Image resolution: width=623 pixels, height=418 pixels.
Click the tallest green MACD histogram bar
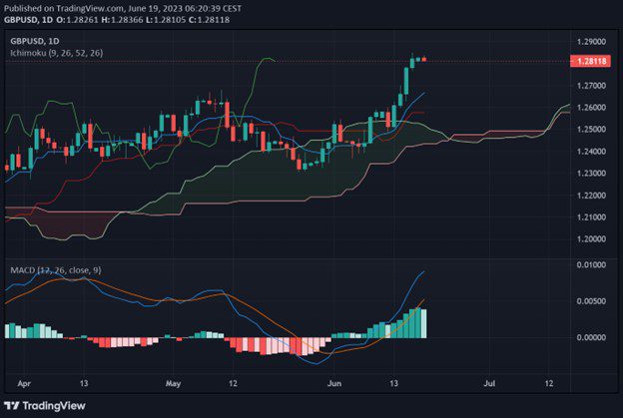pyautogui.click(x=421, y=323)
